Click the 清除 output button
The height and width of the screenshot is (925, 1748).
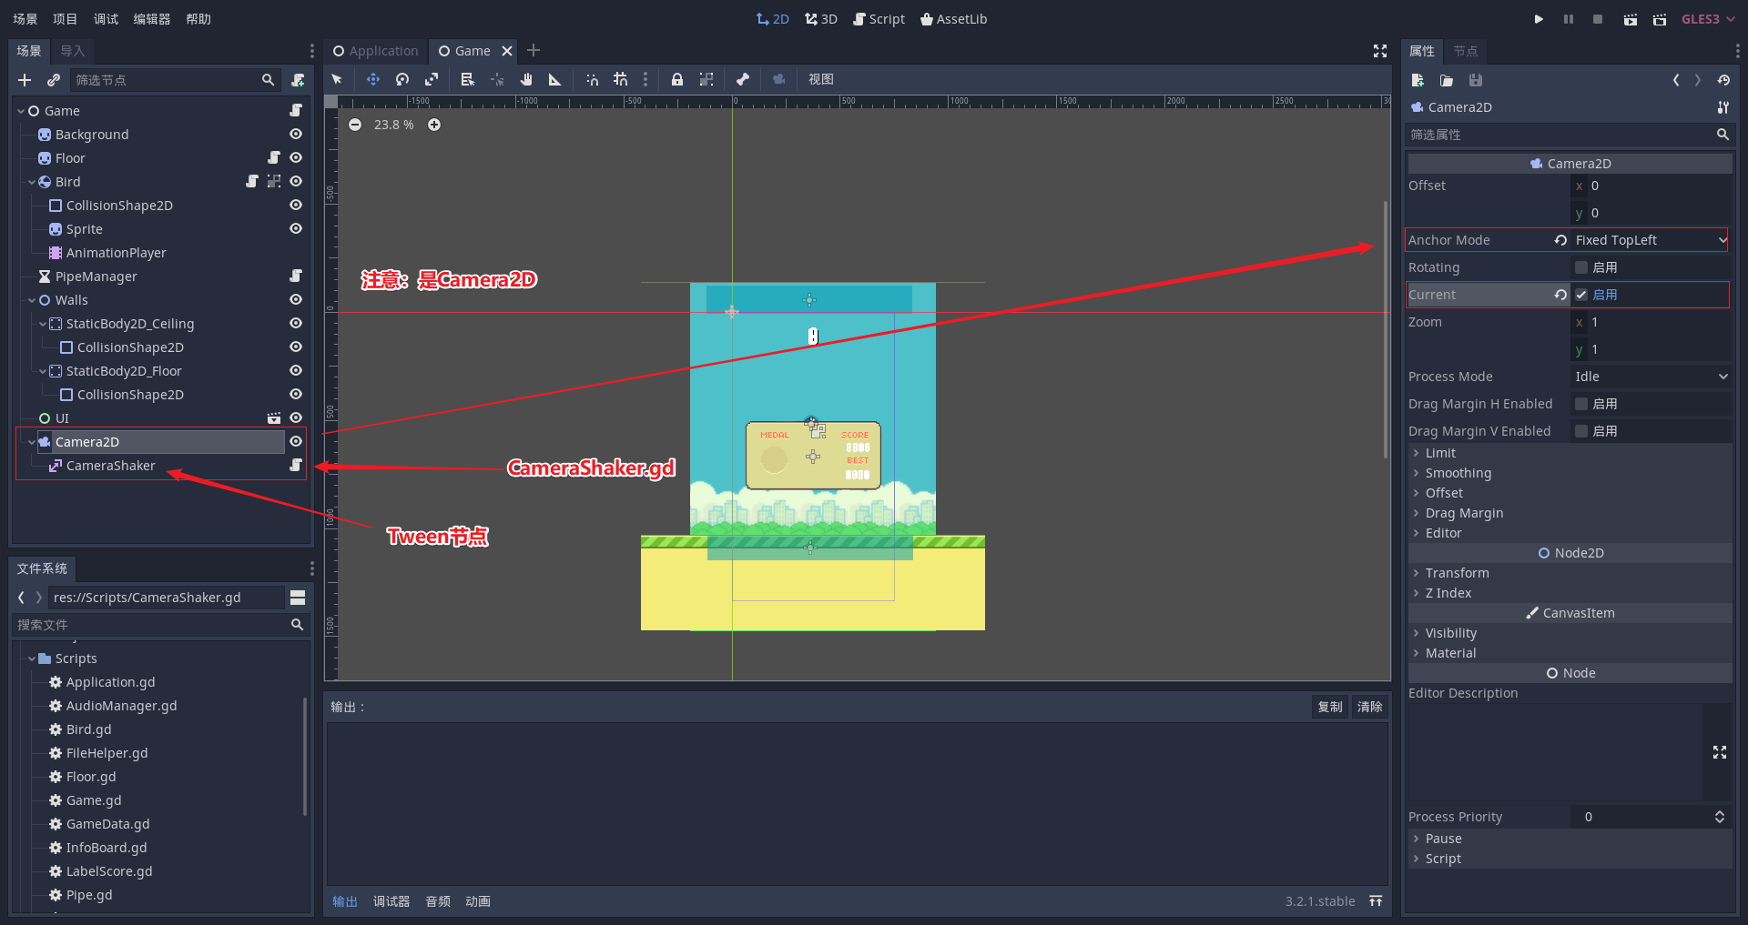click(1369, 707)
